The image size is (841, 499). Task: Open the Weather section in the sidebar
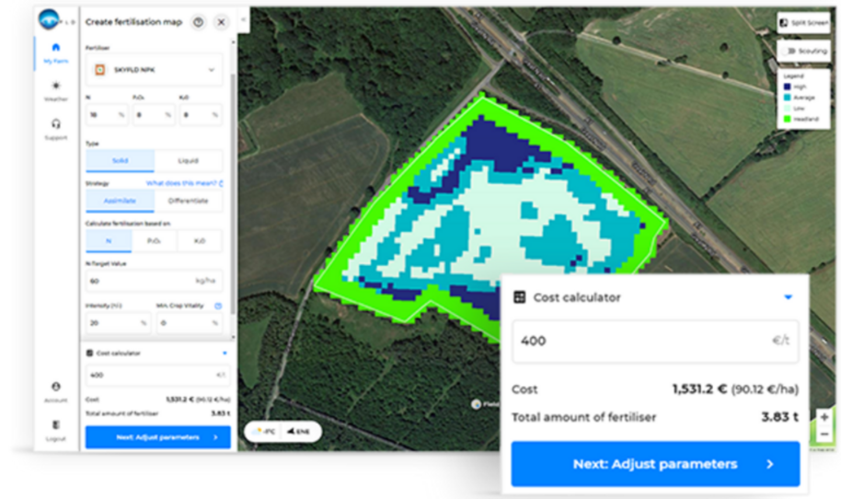coord(56,91)
